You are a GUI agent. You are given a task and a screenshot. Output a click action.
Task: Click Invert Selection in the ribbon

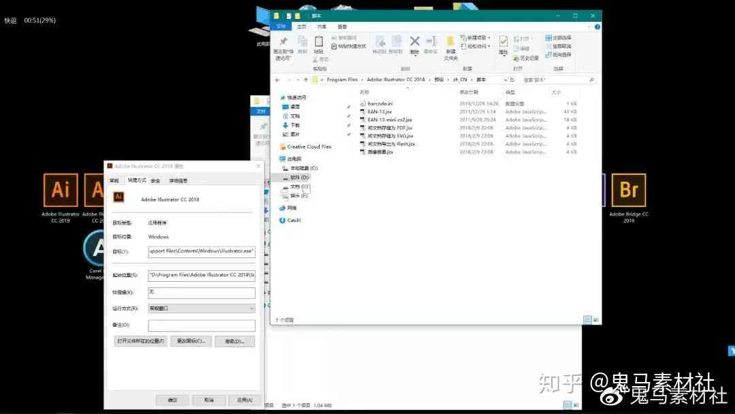[558, 55]
